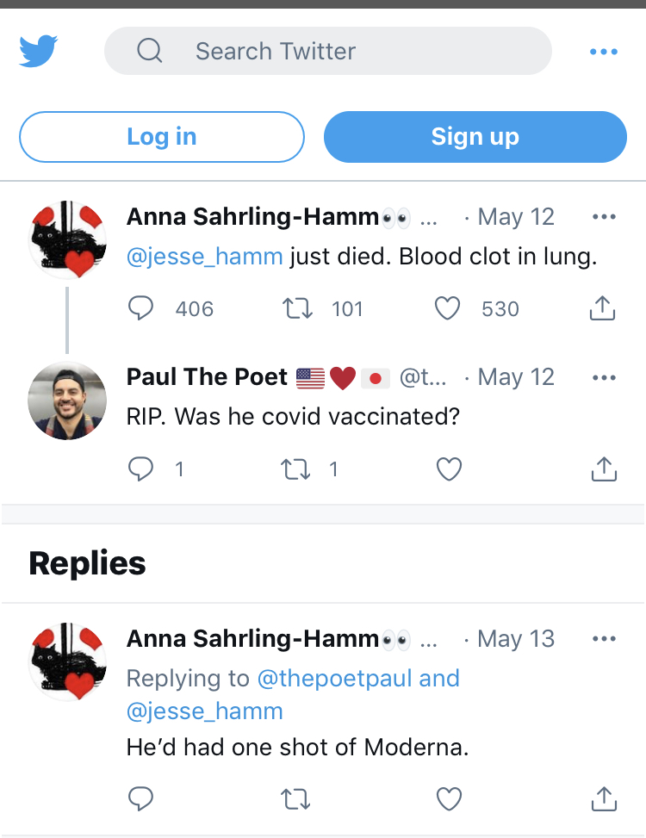Share the "Blood clot in lung" tweet
Viewport: 646px width, 838px height.
pos(603,308)
